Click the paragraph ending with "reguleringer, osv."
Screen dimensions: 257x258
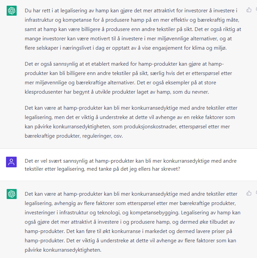pyautogui.click(x=131, y=122)
